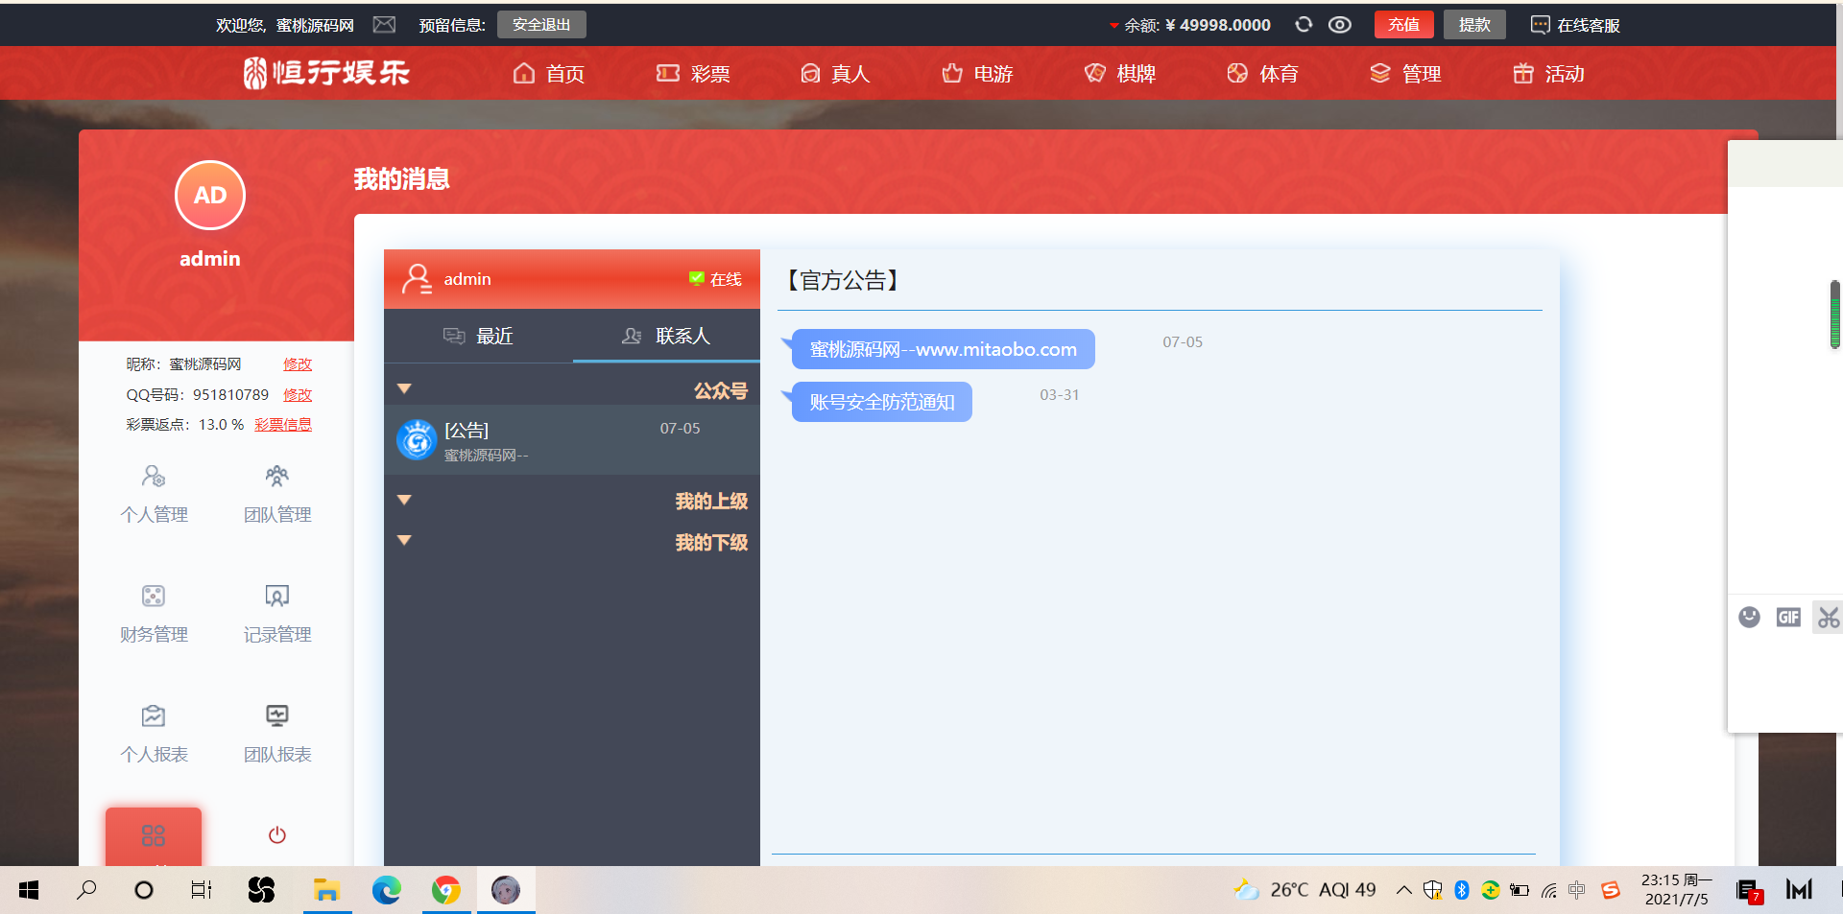Expand the 我的下级 contact group
Viewport: 1843px width, 914px height.
click(404, 541)
